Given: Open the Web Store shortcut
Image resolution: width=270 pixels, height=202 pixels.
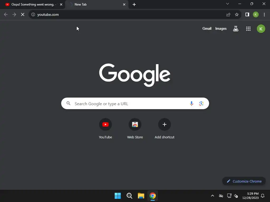Looking at the screenshot, I should click(x=135, y=128).
